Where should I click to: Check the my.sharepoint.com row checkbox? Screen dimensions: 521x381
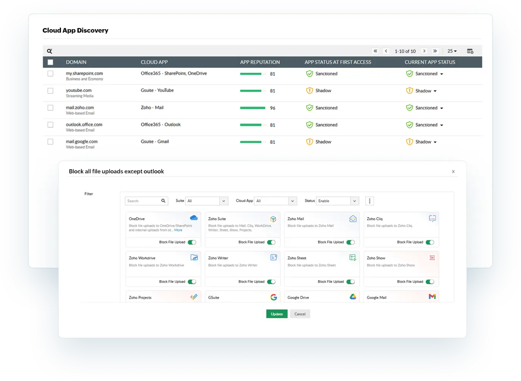coord(50,74)
